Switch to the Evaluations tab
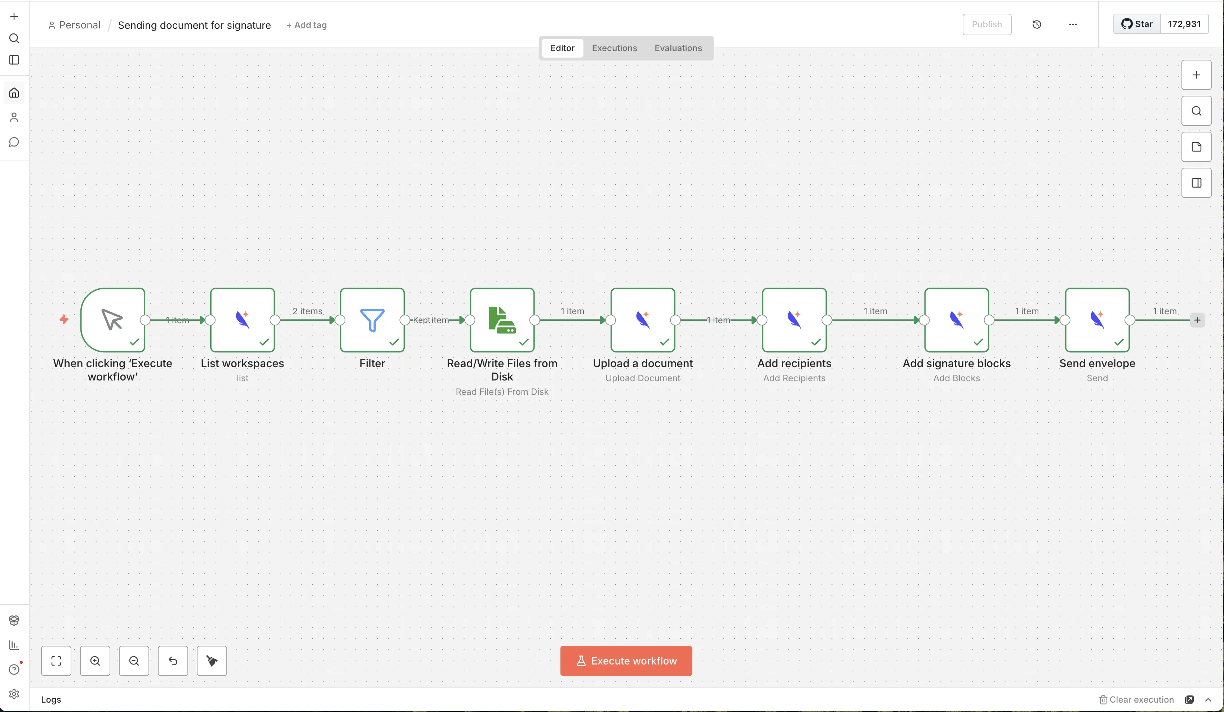The image size is (1224, 712). click(678, 48)
